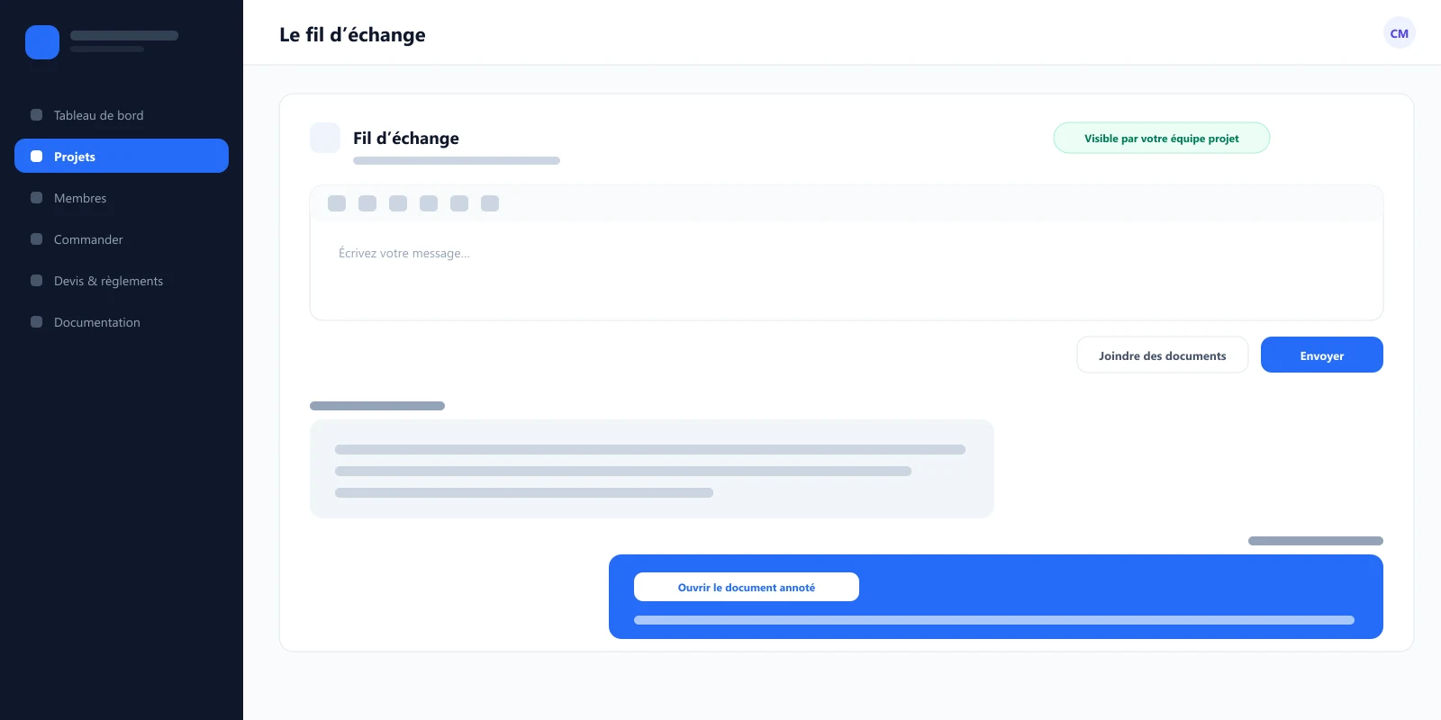Screen dimensions: 1441x720
Task: Click the Joindre des documents button
Action: pos(1163,355)
